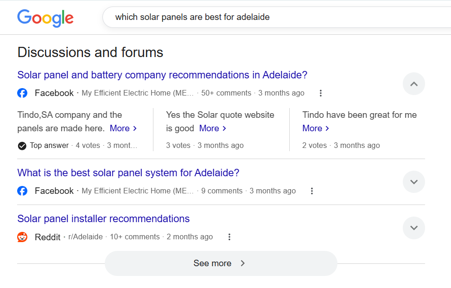
Task: Expand the Reddit installer recommendations thread
Action: point(413,228)
